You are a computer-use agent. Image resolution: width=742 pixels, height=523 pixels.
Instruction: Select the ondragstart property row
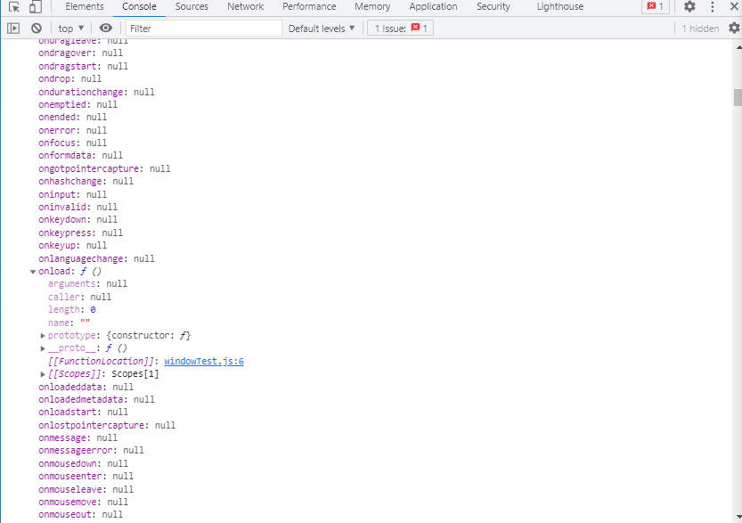[x=84, y=66]
